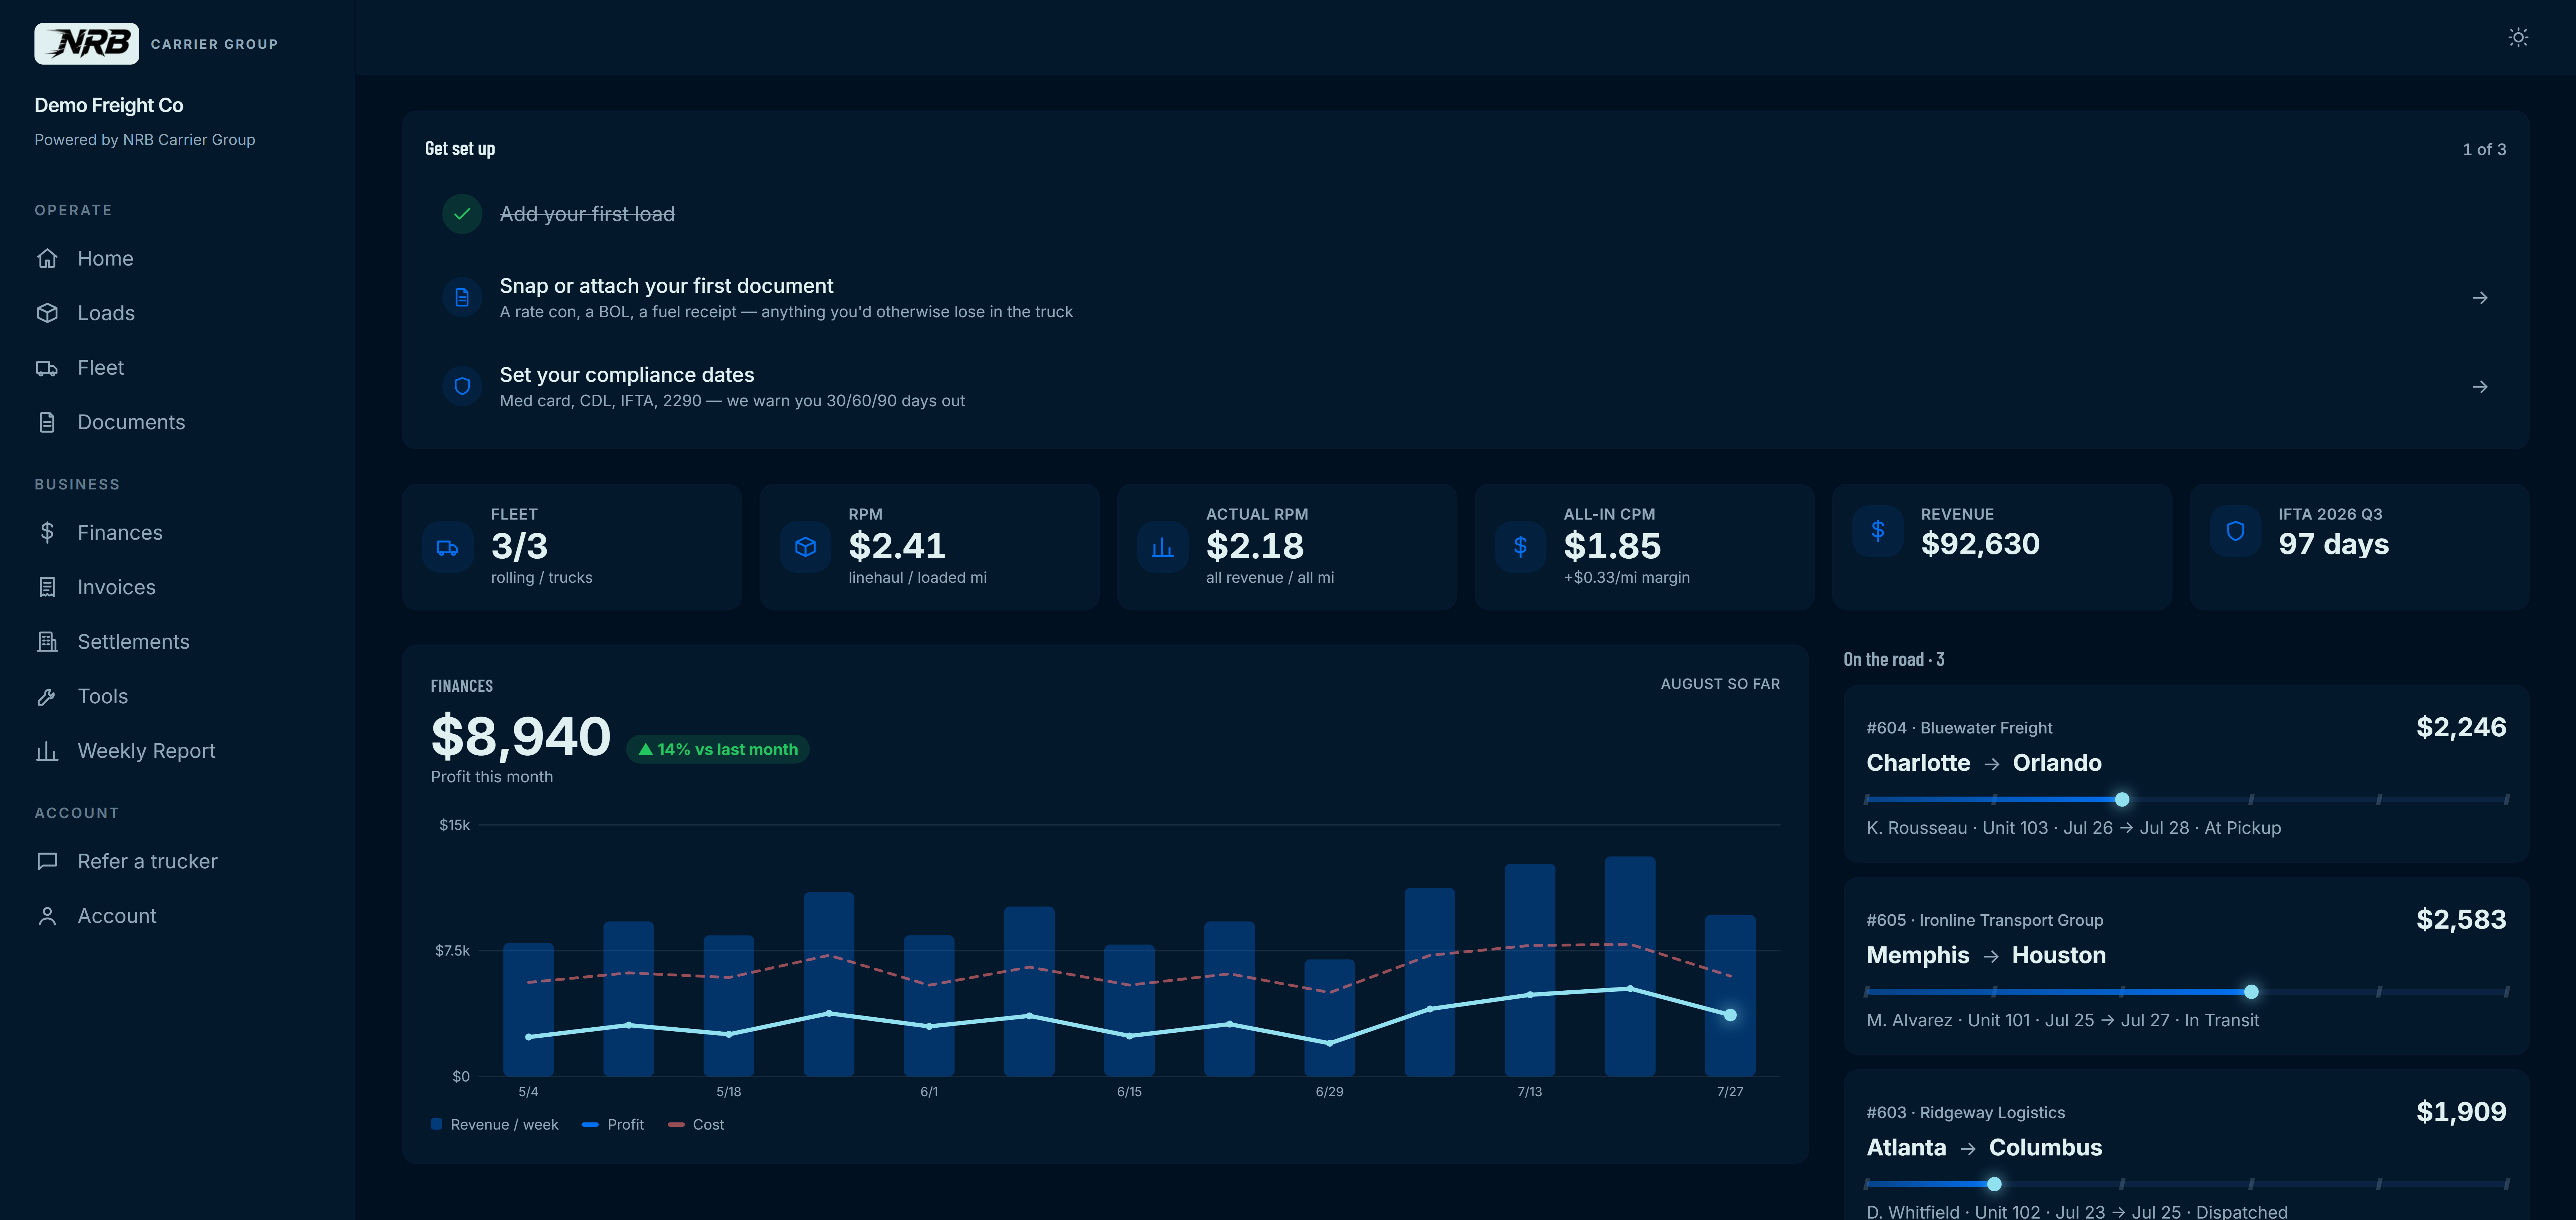The image size is (2576, 1220).
Task: Click the shield icon on IFTA 2026 Q3 card
Action: coord(2235,531)
